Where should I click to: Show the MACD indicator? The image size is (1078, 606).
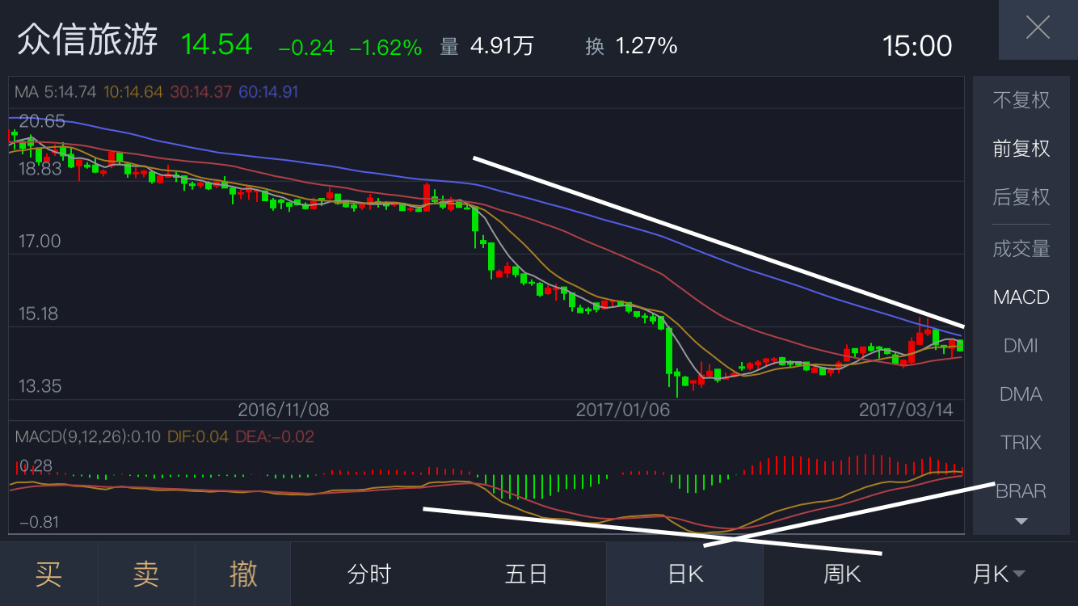point(1021,297)
